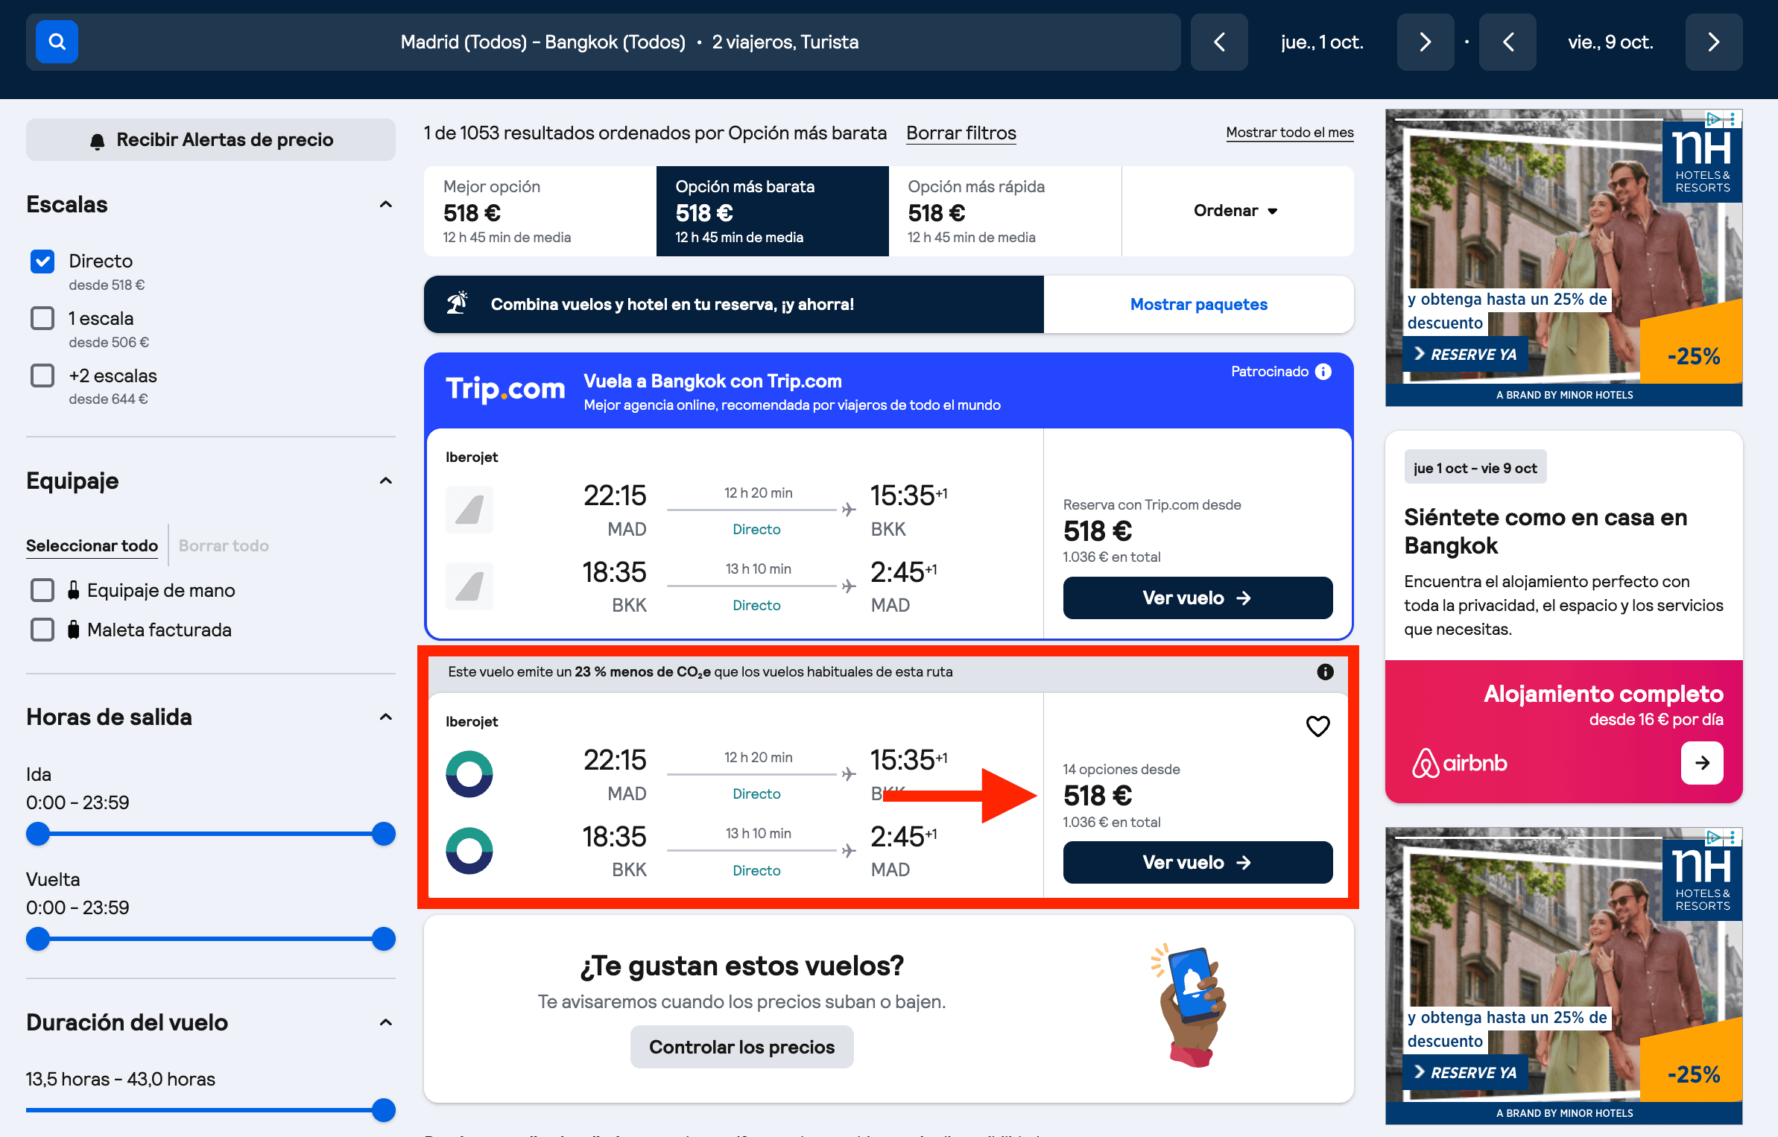Click the Iberojet return airline logo in the 14 opciones result
This screenshot has width=1778, height=1137.
(469, 851)
